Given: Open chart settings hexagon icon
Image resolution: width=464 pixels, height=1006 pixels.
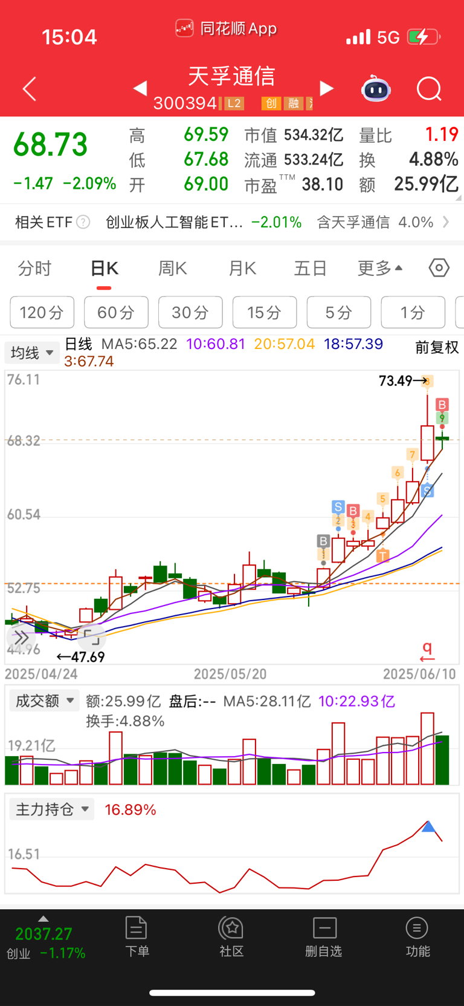Looking at the screenshot, I should (439, 267).
